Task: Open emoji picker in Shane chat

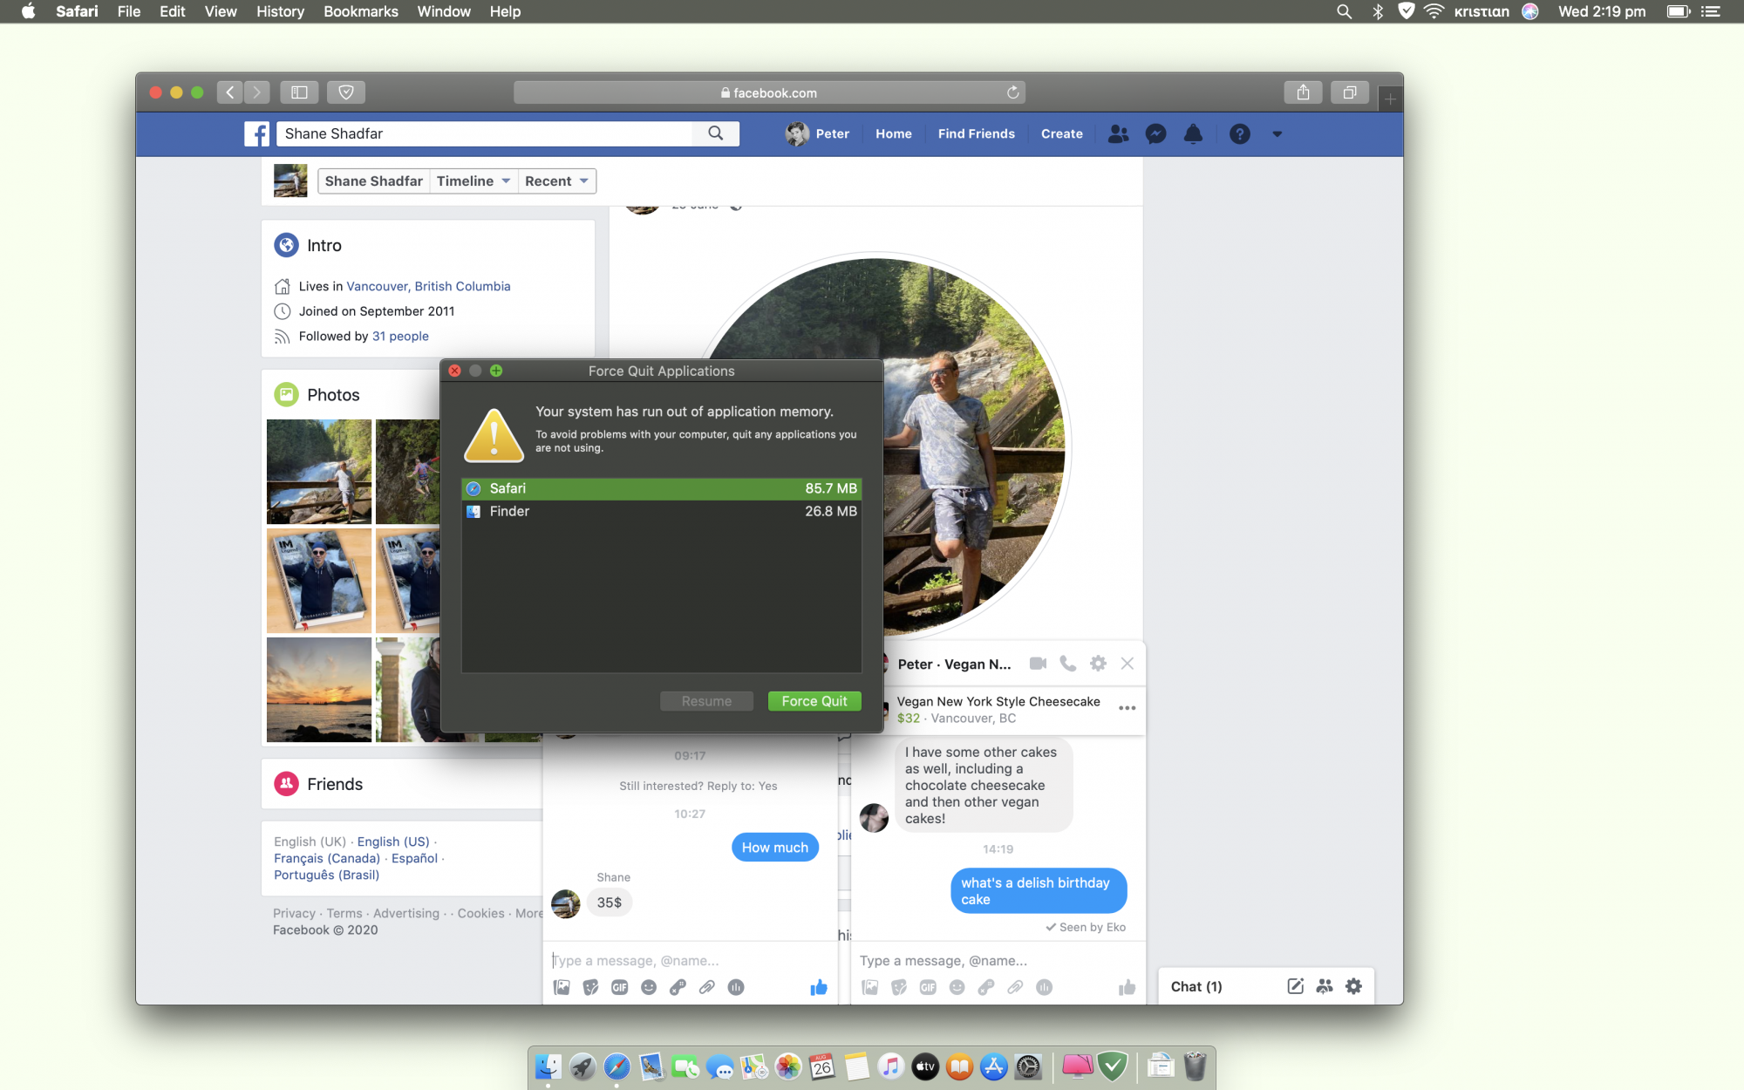Action: pos(649,987)
